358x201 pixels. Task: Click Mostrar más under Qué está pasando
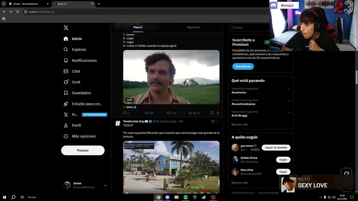[x=239, y=125]
